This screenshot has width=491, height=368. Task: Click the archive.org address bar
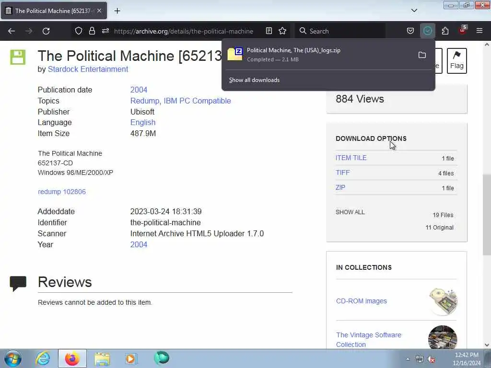pos(184,31)
